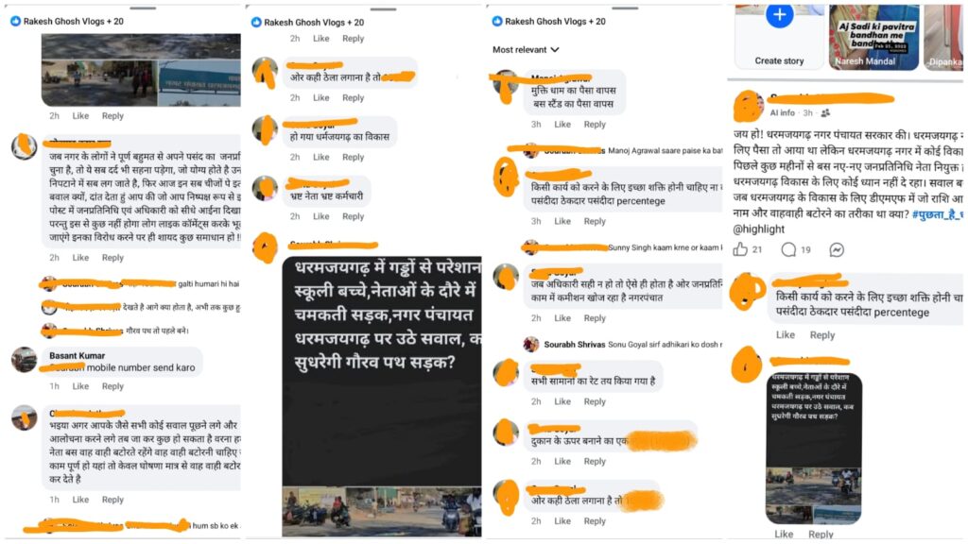This screenshot has width=968, height=544.
Task: Open small headline image in right panel
Action: (813, 449)
